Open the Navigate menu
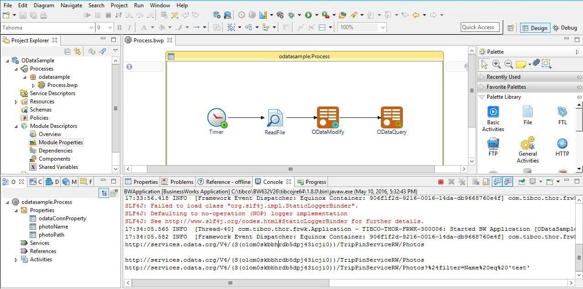 [x=71, y=5]
